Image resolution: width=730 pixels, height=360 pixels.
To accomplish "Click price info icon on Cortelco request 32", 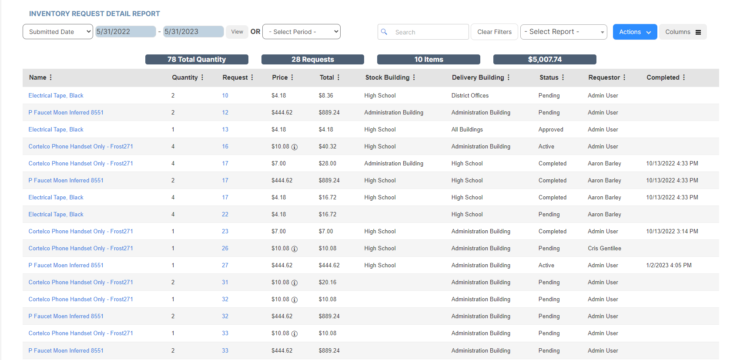I will [x=295, y=300].
